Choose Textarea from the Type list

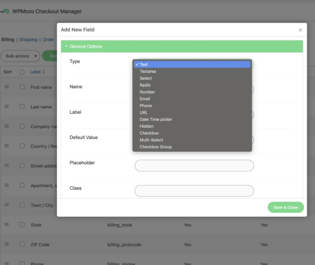click(x=148, y=72)
